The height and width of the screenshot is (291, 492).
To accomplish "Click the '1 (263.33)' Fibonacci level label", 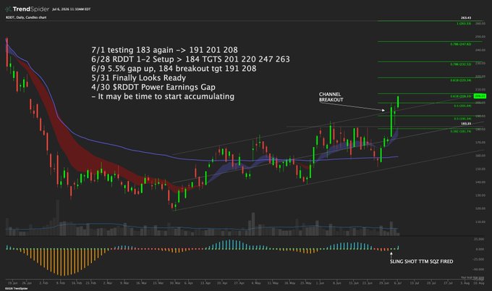I will 464,24.
